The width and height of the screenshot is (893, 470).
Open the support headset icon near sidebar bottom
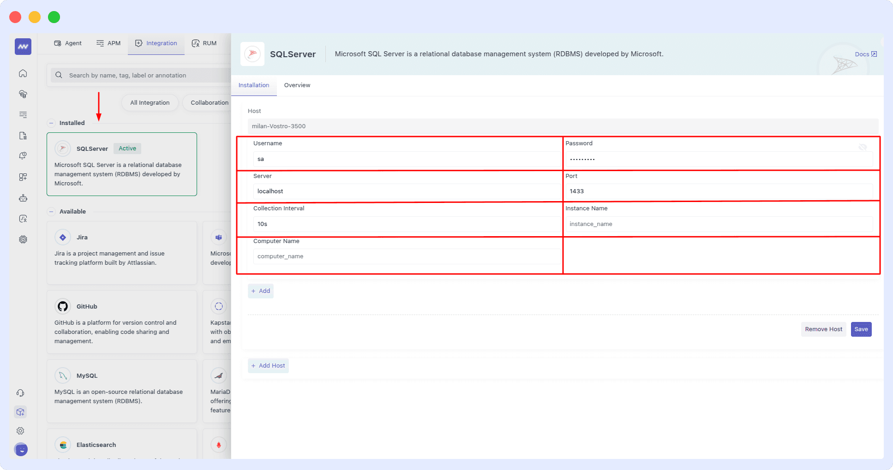pyautogui.click(x=20, y=393)
